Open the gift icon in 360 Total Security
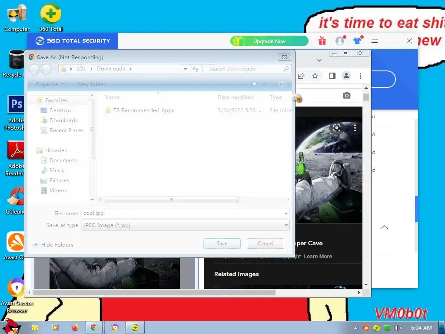Image resolution: width=445 pixels, height=334 pixels. [322, 41]
